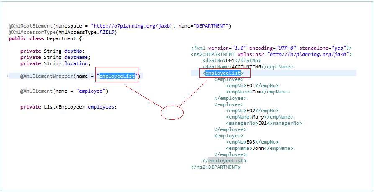
Task: Click the "http://o7planning.org/jaxb" namespace string in Java code
Action: [132, 26]
